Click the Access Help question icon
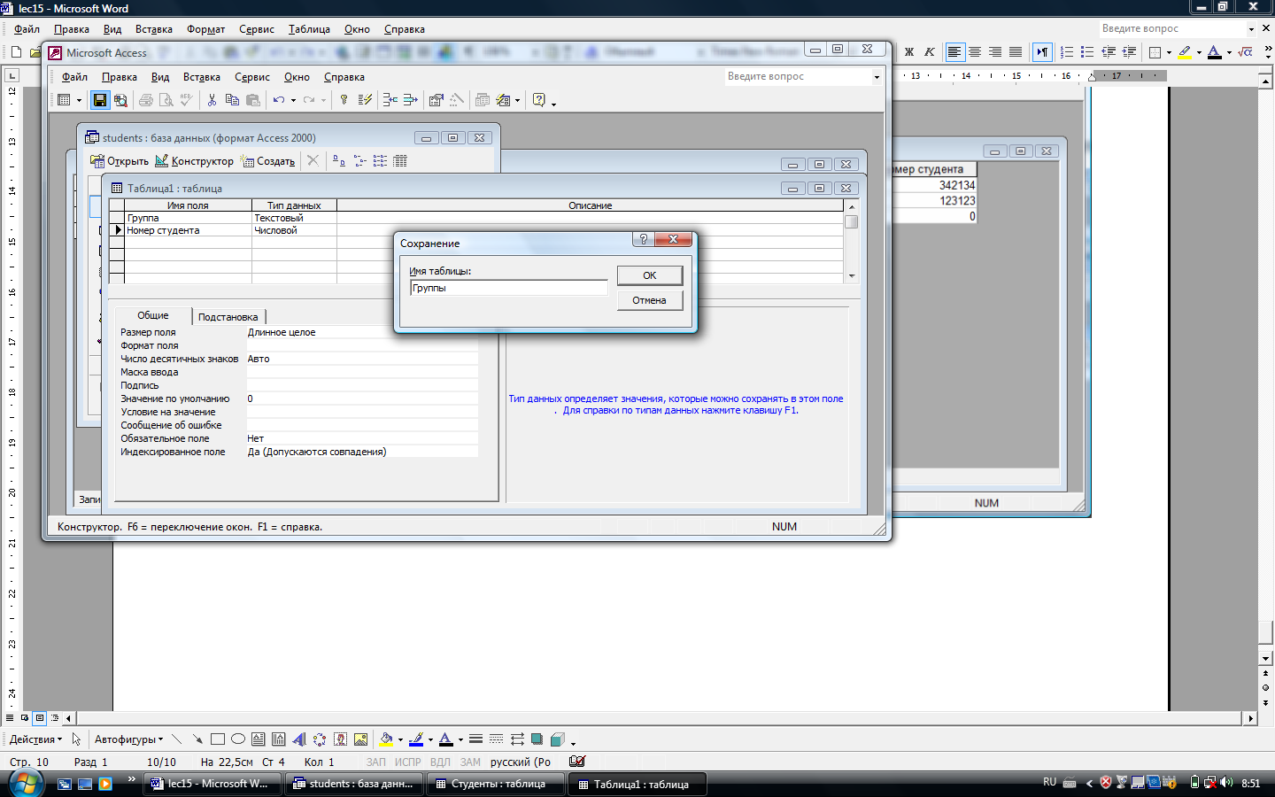Screen dimensions: 1275x797 click(x=538, y=100)
